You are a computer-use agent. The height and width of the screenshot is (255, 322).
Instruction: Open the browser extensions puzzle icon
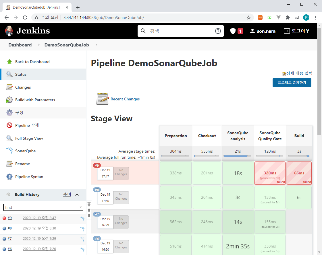tap(288, 18)
